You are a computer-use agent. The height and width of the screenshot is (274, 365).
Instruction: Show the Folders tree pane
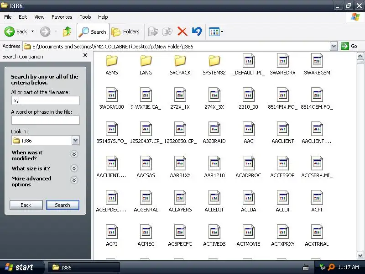tap(126, 32)
